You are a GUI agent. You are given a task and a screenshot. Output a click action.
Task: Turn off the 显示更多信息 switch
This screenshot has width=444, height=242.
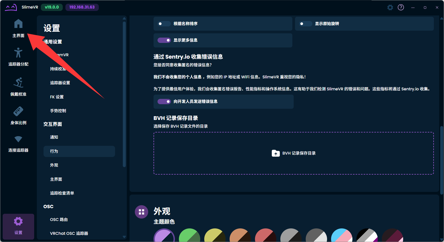pos(164,40)
